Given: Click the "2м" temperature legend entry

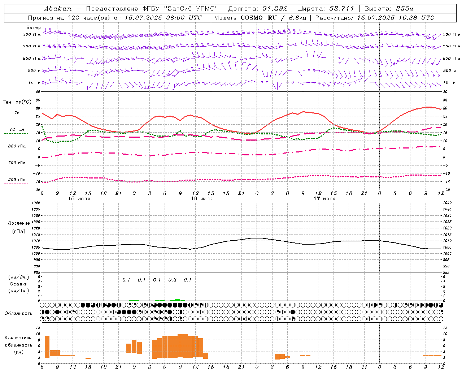Looking at the screenshot, I should tap(17, 113).
